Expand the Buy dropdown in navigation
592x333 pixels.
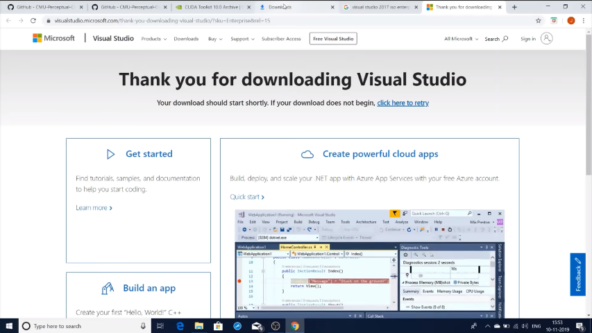point(214,39)
